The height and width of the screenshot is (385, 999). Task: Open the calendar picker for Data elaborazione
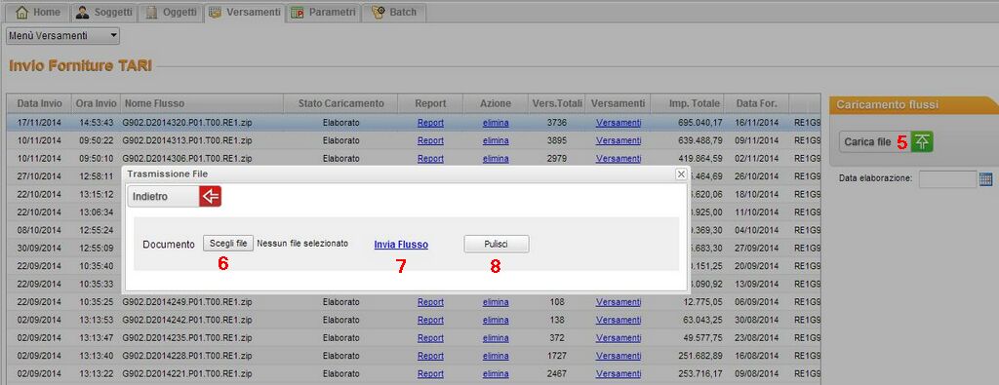[986, 179]
